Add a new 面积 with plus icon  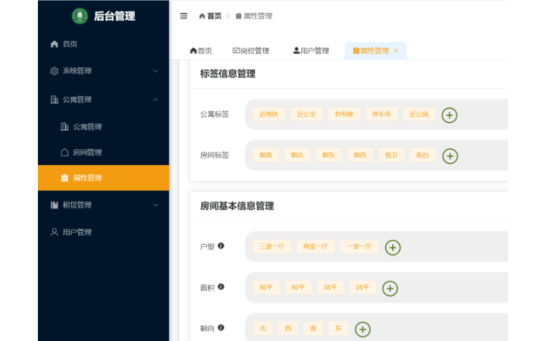click(x=390, y=289)
